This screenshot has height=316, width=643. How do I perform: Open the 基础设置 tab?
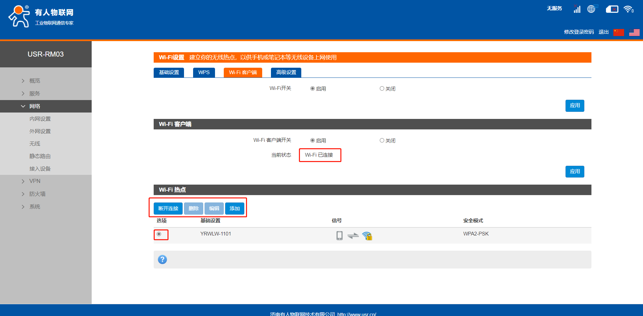tap(169, 72)
